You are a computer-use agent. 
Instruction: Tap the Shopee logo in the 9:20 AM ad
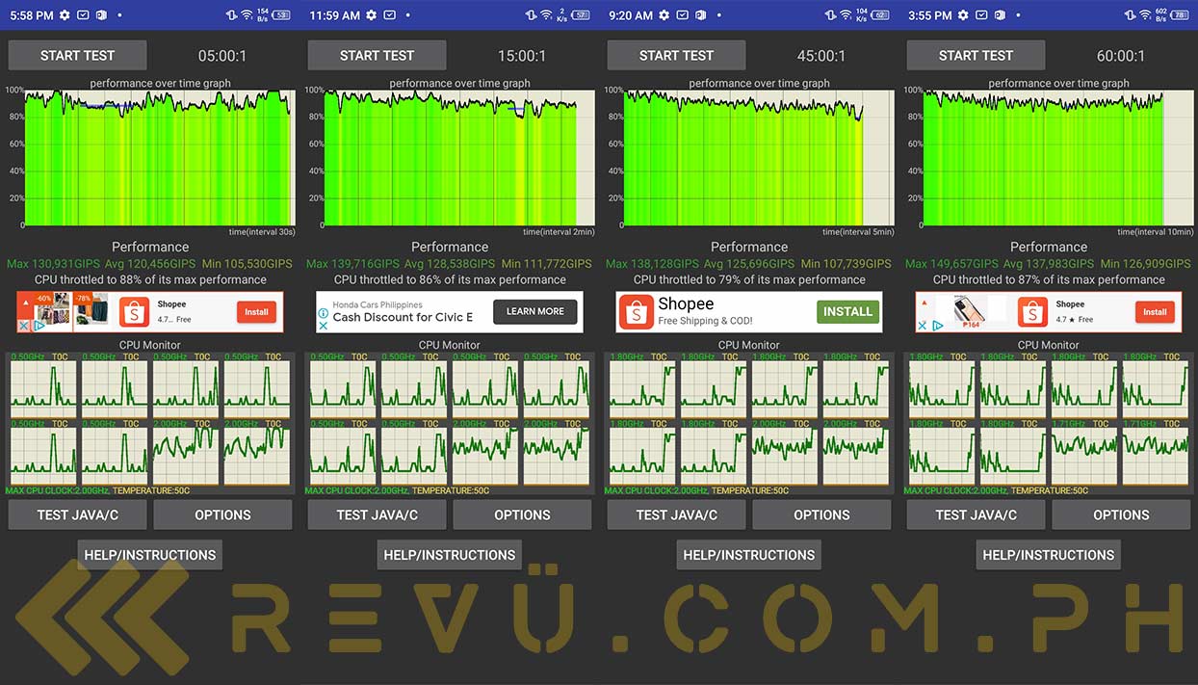[636, 312]
